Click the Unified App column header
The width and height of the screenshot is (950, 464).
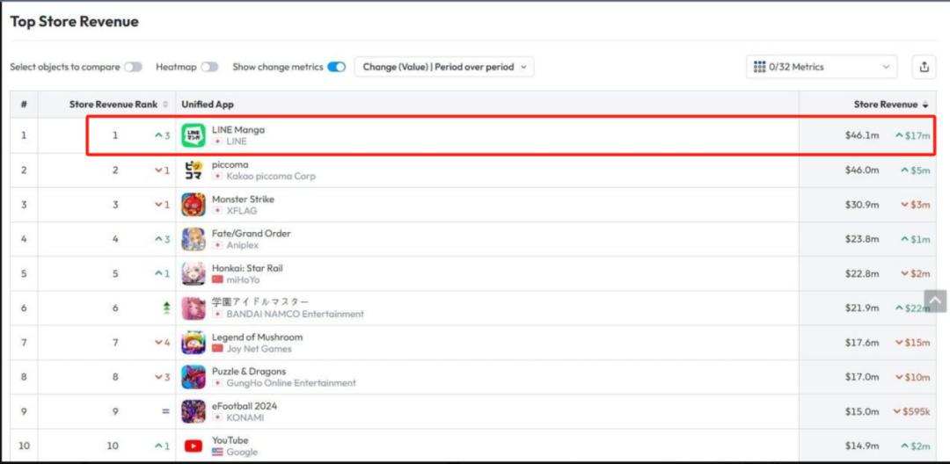tap(208, 105)
